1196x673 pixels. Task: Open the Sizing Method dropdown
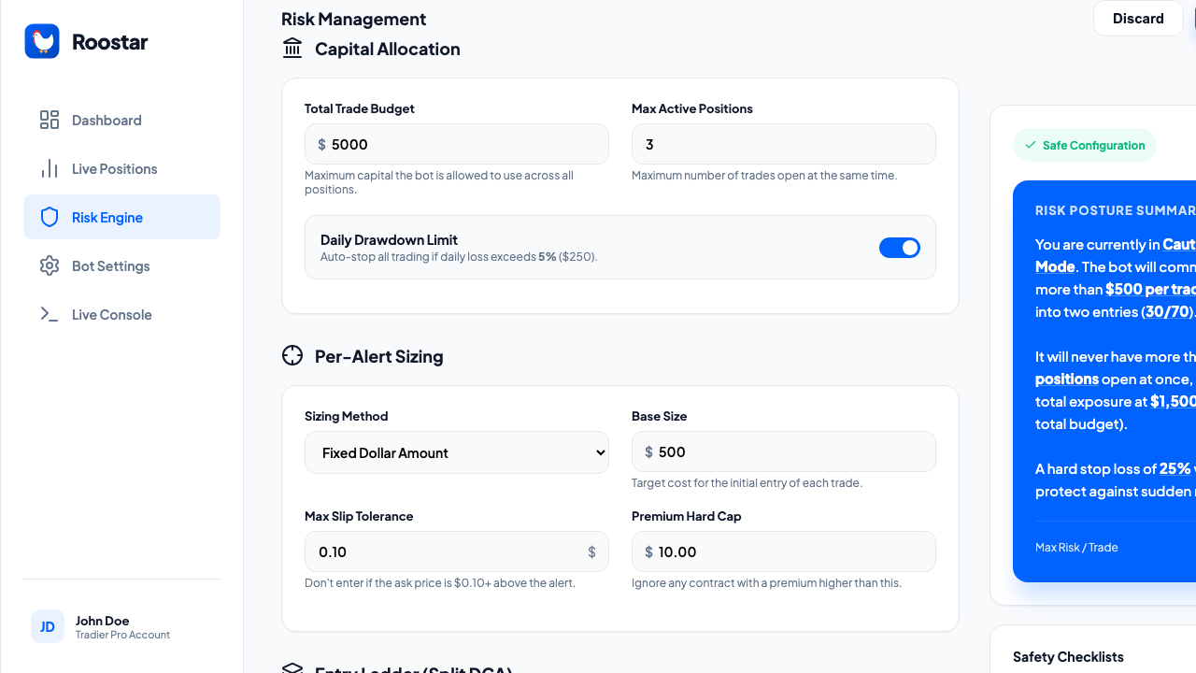click(457, 452)
